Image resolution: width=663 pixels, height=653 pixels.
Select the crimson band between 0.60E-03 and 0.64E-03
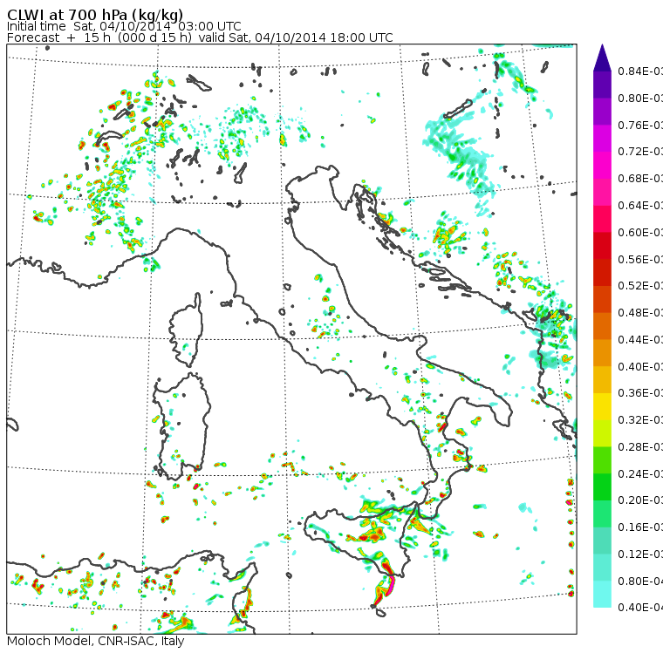[x=602, y=219]
